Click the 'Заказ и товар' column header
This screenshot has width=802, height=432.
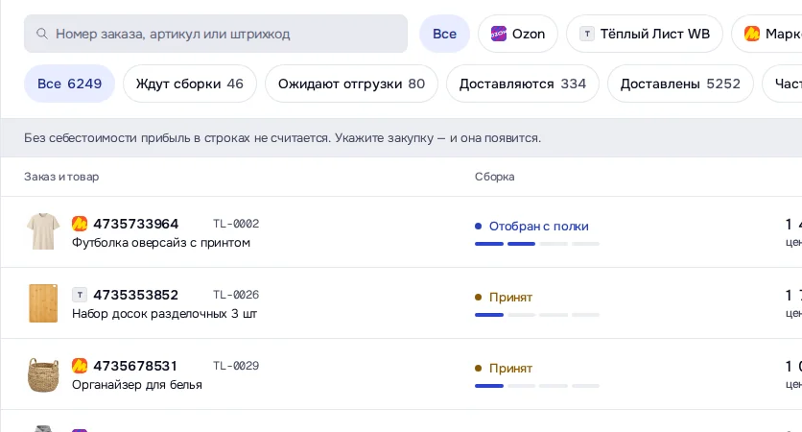pyautogui.click(x=61, y=177)
